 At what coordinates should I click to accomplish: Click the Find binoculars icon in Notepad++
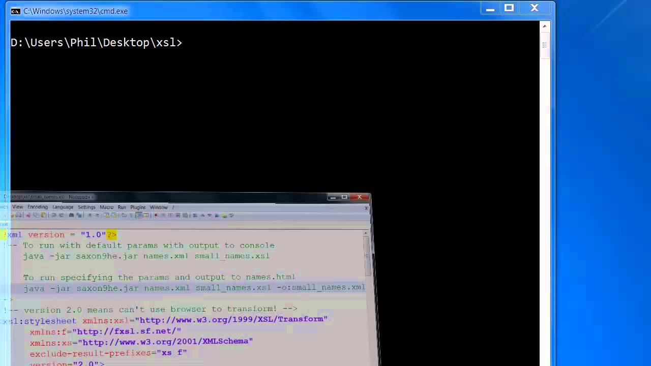71,215
